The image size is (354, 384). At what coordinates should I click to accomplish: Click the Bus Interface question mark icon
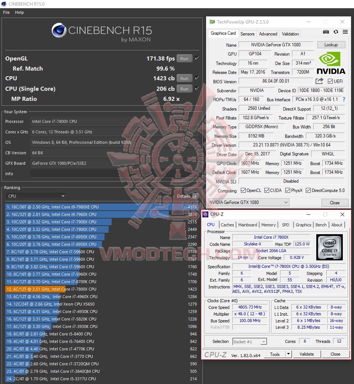pos(344,99)
